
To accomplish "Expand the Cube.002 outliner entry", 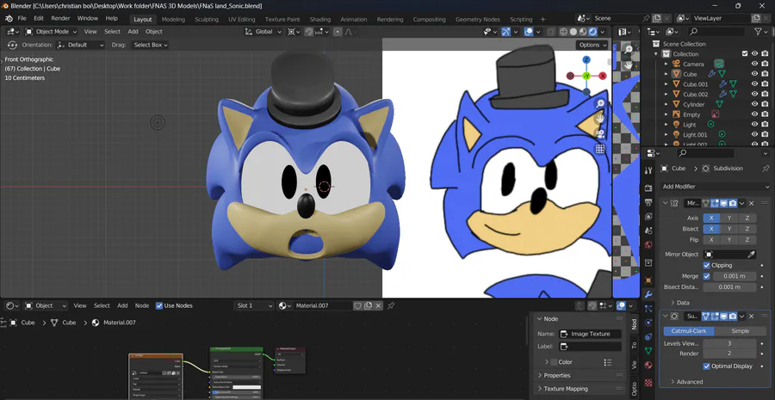I will 666,95.
